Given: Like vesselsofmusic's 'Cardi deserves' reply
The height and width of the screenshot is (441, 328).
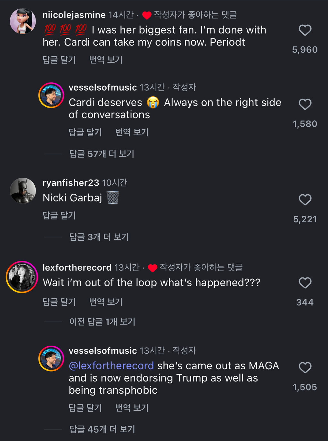Looking at the screenshot, I should 305,104.
